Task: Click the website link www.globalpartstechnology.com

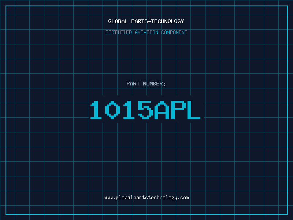Action: tap(146, 198)
